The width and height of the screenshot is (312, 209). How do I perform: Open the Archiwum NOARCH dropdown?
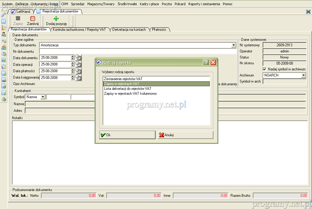(x=303, y=75)
